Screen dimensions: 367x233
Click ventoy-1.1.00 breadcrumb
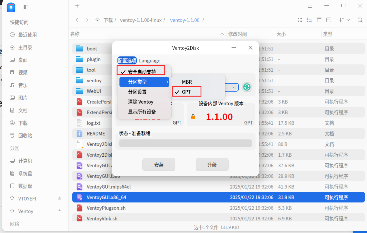tap(185, 20)
